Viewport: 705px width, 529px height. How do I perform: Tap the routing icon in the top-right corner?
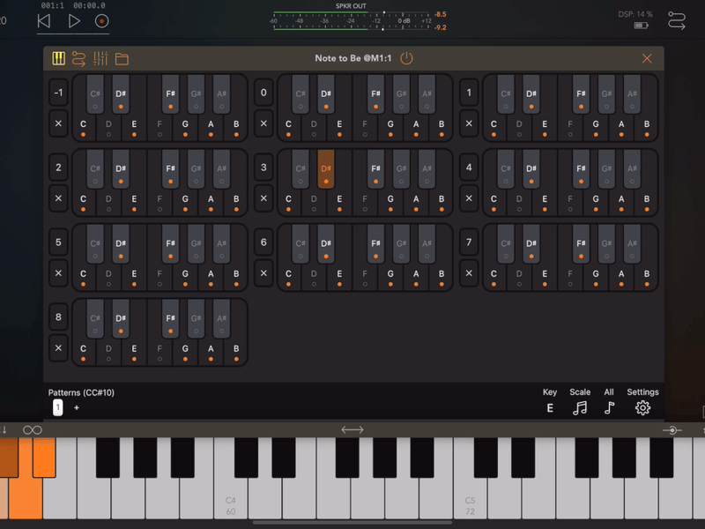point(677,19)
